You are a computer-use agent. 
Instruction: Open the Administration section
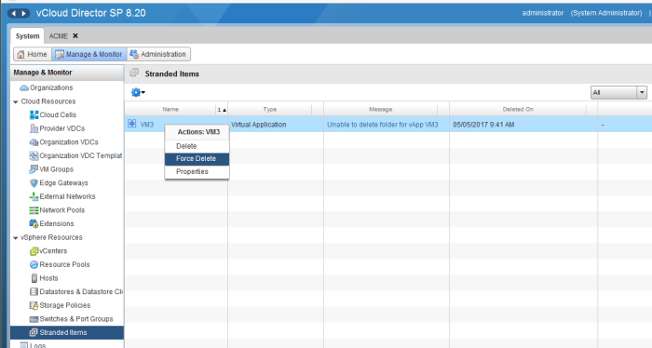point(158,54)
